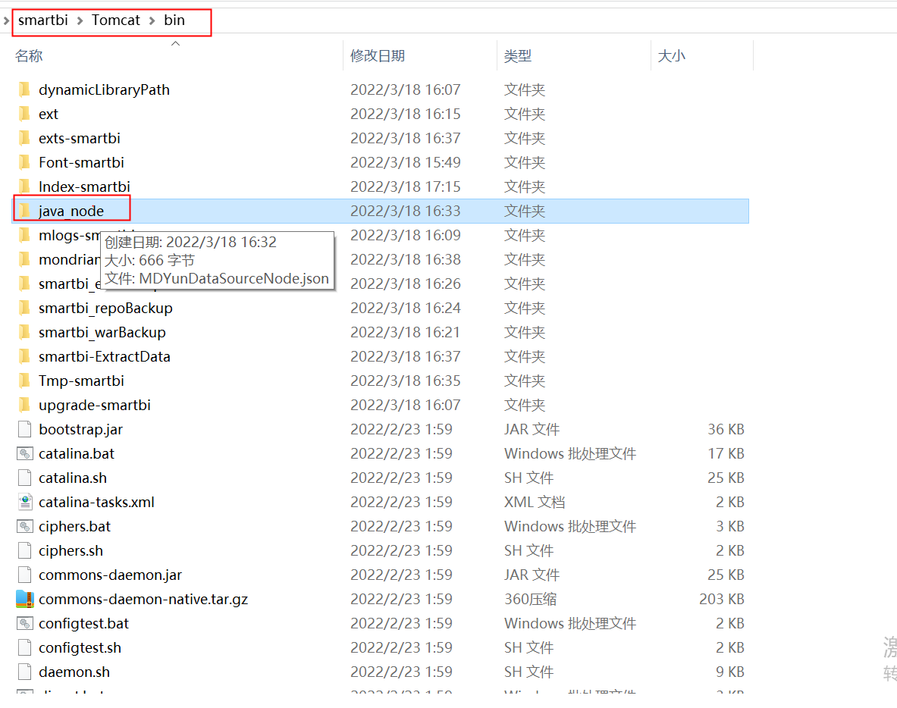Screen dimensions: 897x708
Task: Click the ext folder icon
Action: tap(24, 114)
